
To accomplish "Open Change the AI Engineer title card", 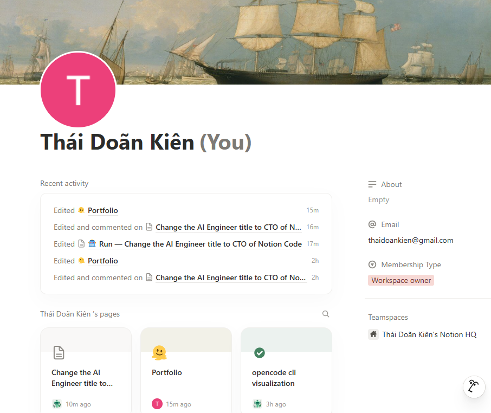I will click(x=86, y=370).
